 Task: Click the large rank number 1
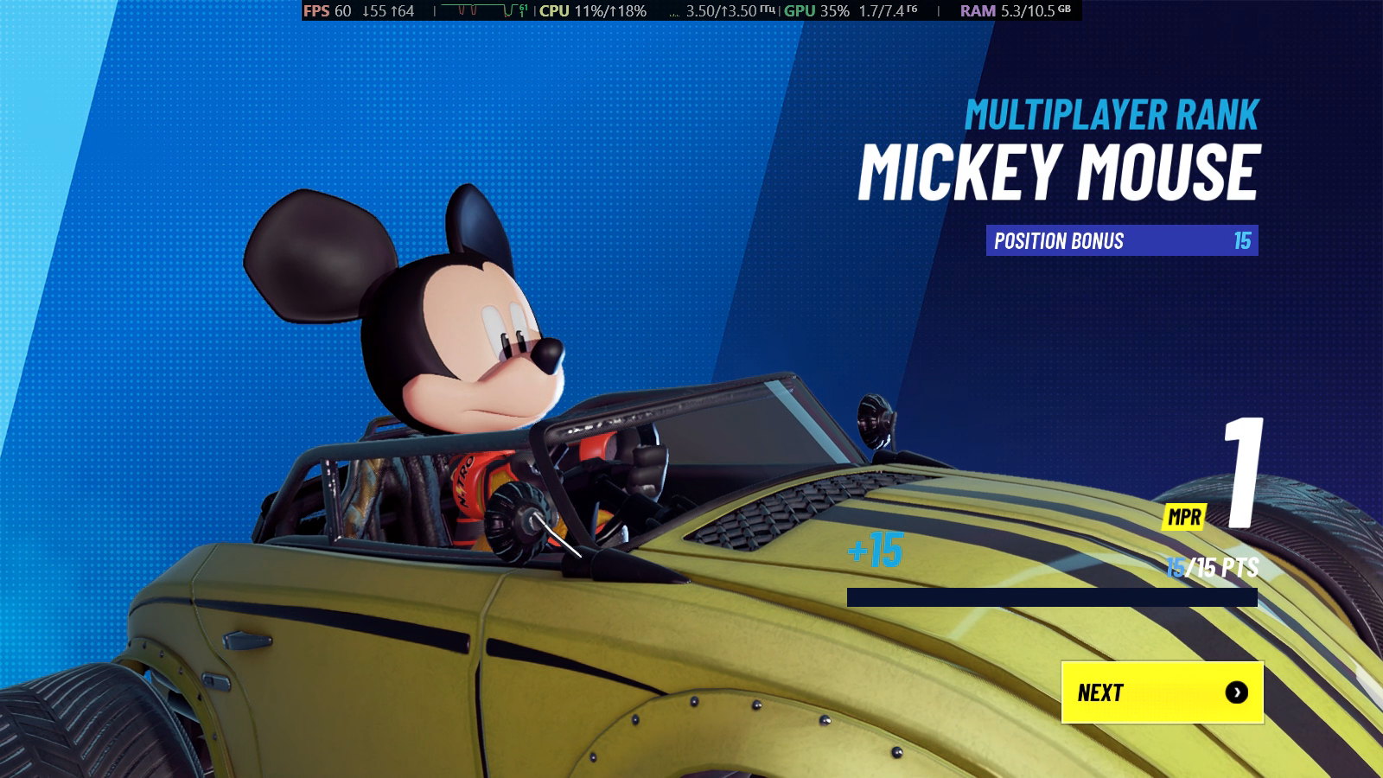(x=1244, y=472)
